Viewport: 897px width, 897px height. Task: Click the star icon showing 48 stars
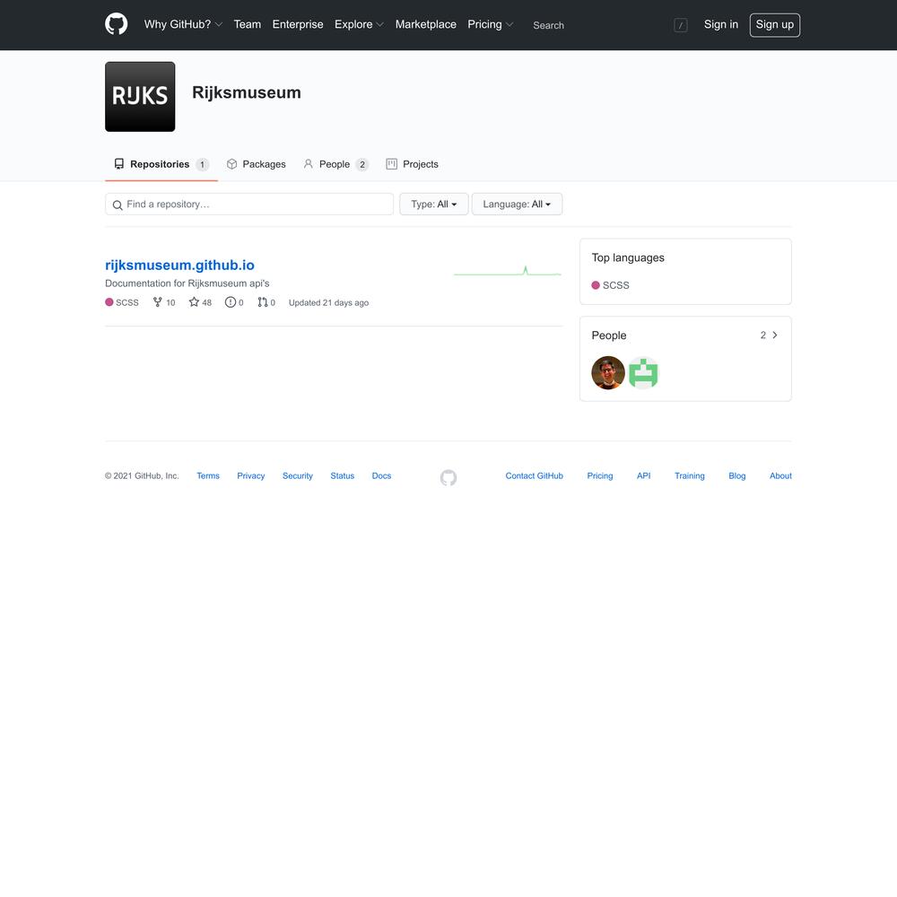(x=194, y=302)
